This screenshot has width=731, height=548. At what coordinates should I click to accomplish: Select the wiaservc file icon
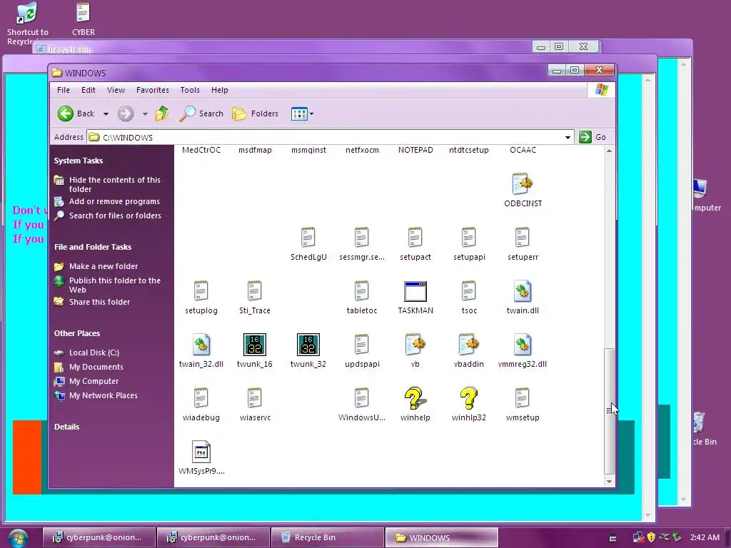[255, 398]
